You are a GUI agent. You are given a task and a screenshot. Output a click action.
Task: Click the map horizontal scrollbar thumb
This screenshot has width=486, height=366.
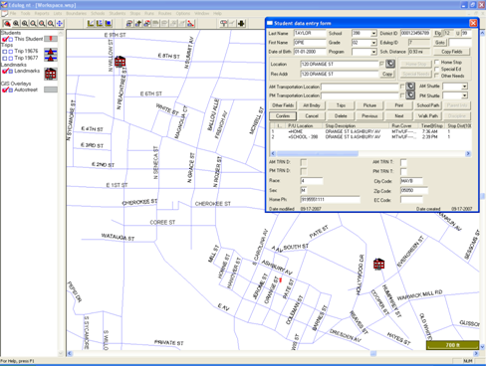coord(373,353)
